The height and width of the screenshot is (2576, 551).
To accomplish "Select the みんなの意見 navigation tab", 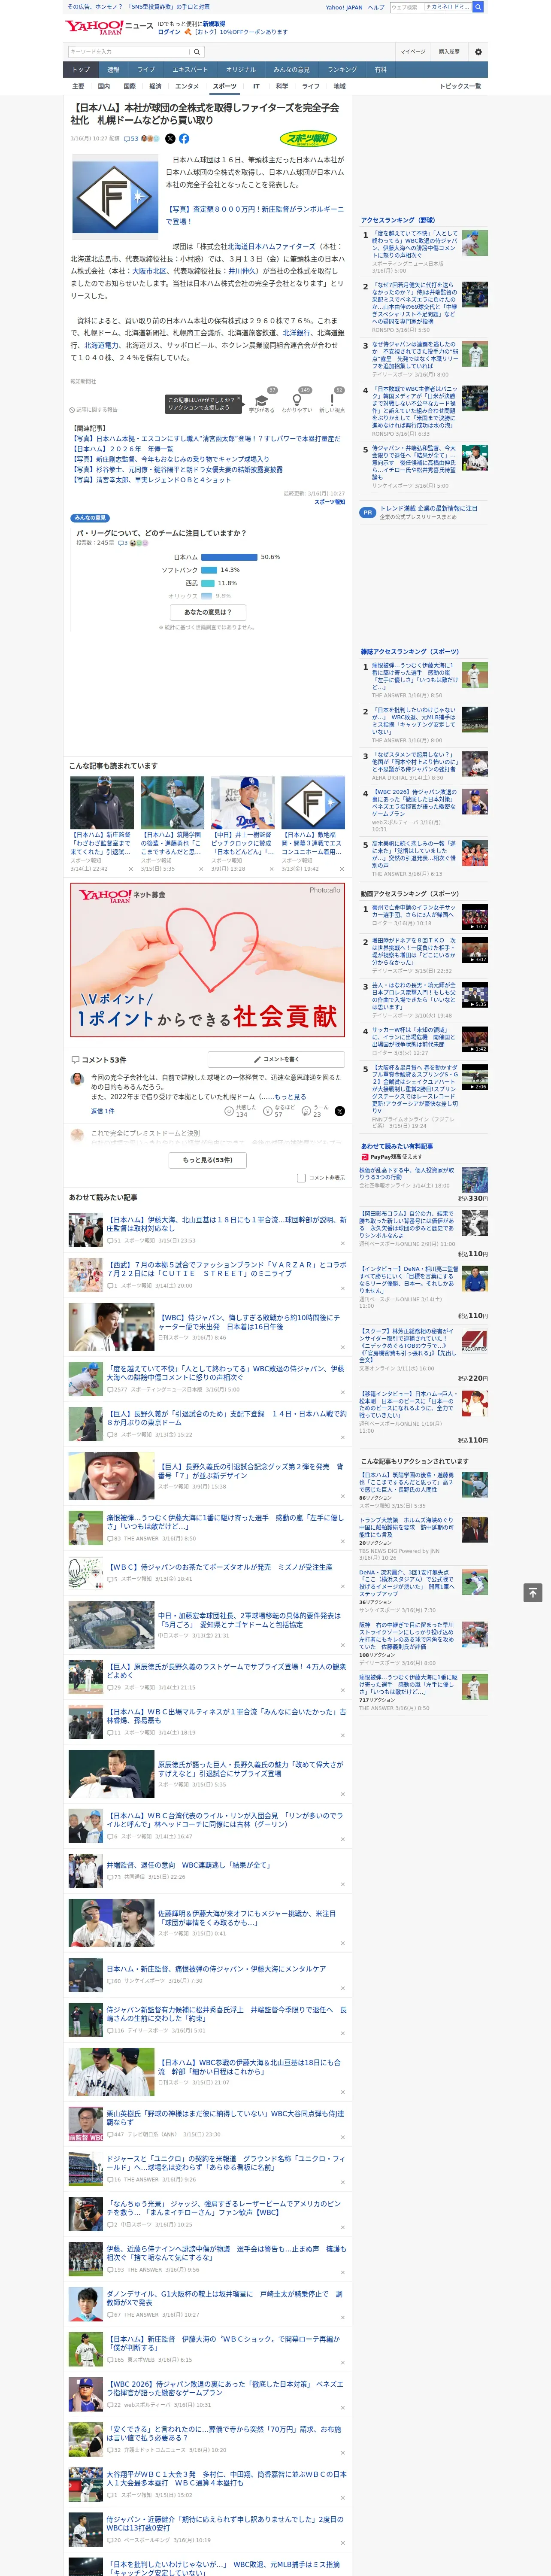I will point(291,70).
